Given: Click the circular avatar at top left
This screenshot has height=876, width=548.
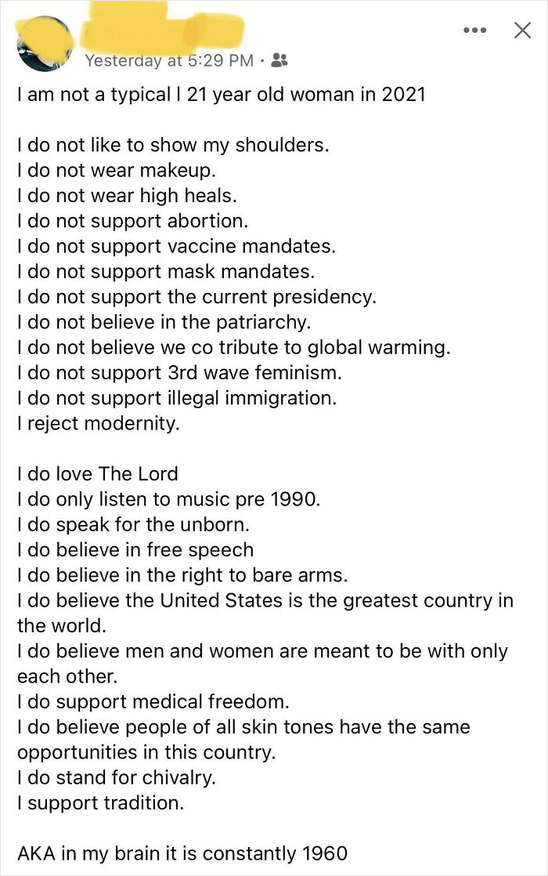Looking at the screenshot, I should point(45,39).
